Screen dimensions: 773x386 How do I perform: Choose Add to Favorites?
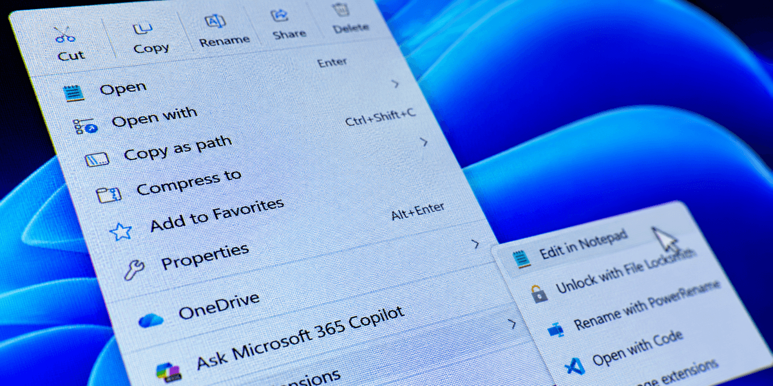(x=216, y=216)
